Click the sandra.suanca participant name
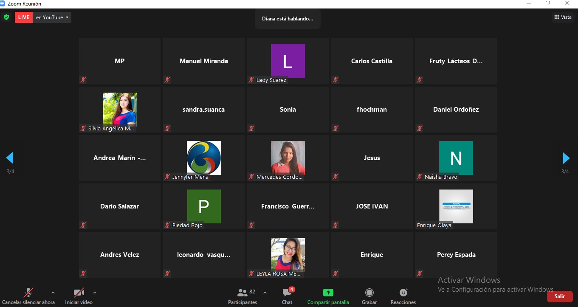578x307 pixels. click(x=204, y=110)
